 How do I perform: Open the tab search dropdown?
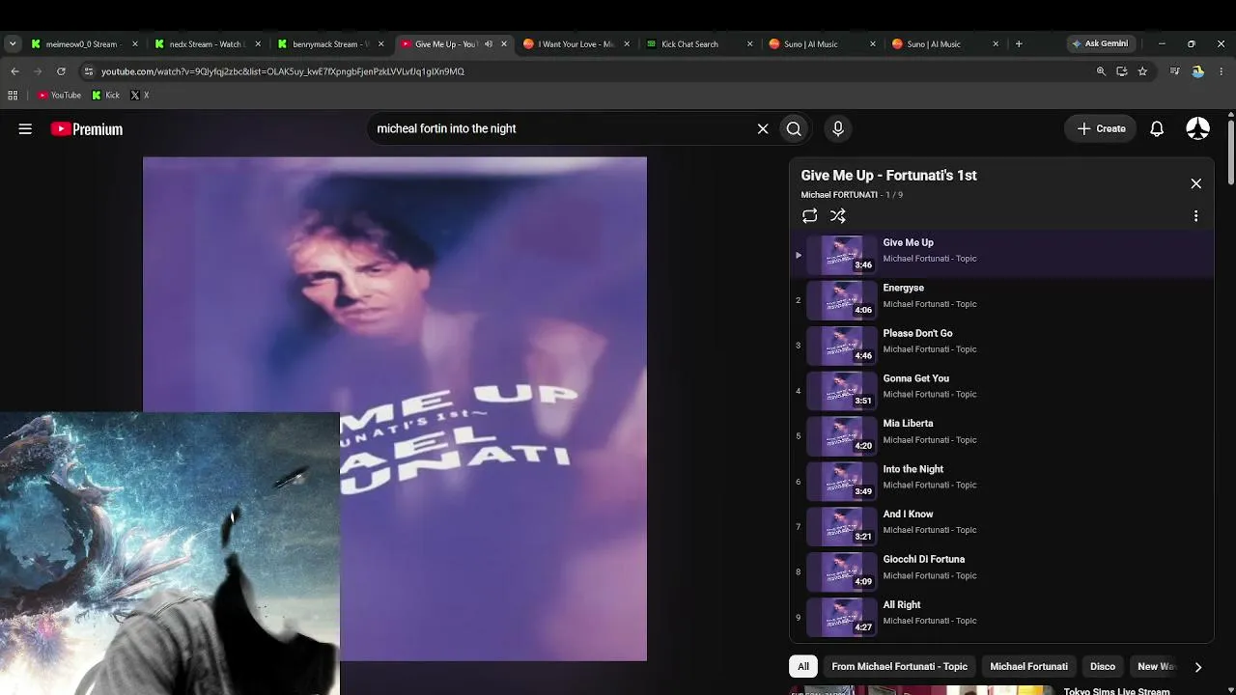point(13,43)
